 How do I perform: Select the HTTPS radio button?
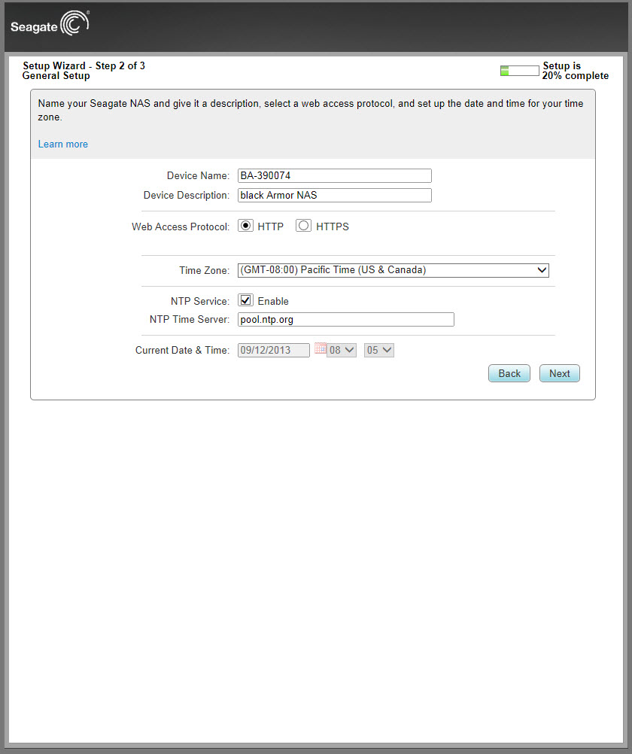(x=303, y=226)
